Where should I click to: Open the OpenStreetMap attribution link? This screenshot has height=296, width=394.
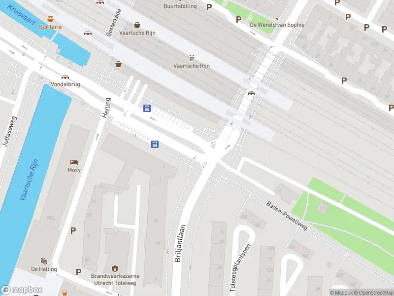(376, 293)
